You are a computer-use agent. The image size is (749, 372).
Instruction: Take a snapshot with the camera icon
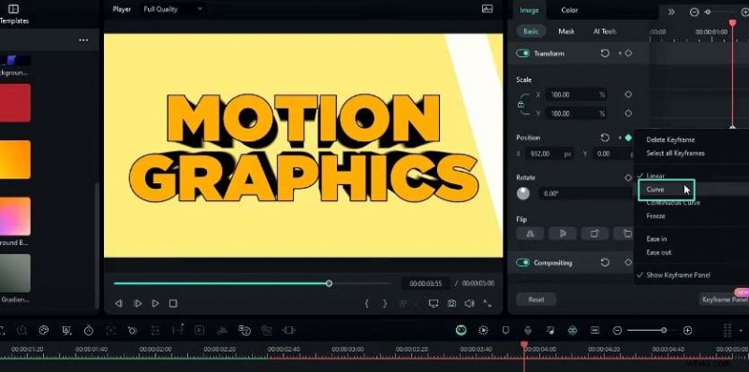coord(451,304)
